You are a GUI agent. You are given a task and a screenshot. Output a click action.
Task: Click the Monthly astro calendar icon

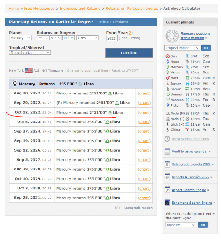click(167, 151)
